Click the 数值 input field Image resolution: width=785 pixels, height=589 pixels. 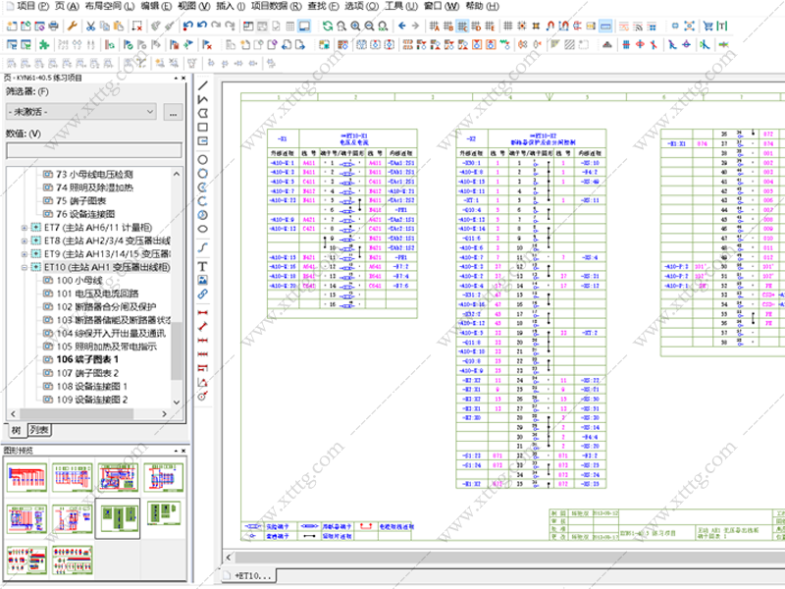click(94, 150)
